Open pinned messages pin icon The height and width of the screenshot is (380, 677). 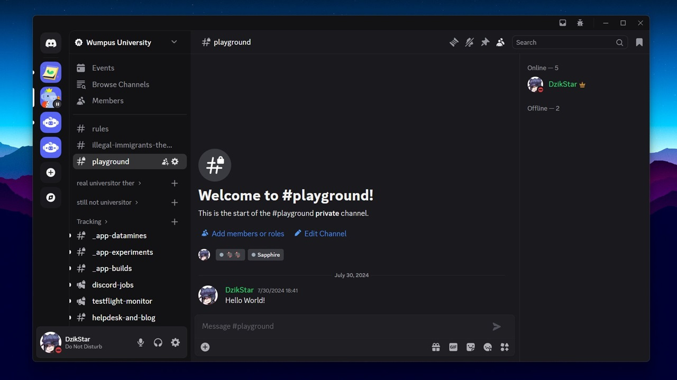pyautogui.click(x=485, y=42)
